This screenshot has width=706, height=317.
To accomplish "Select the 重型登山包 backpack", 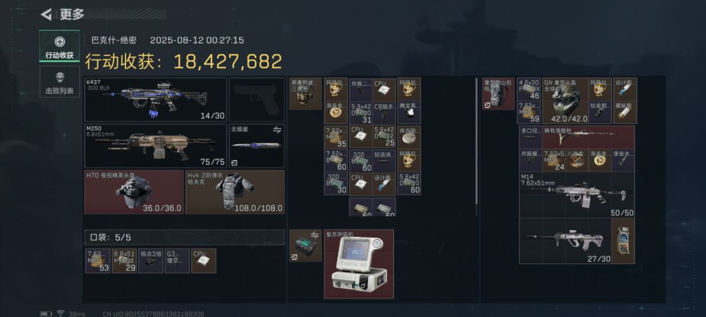I will coord(498,93).
